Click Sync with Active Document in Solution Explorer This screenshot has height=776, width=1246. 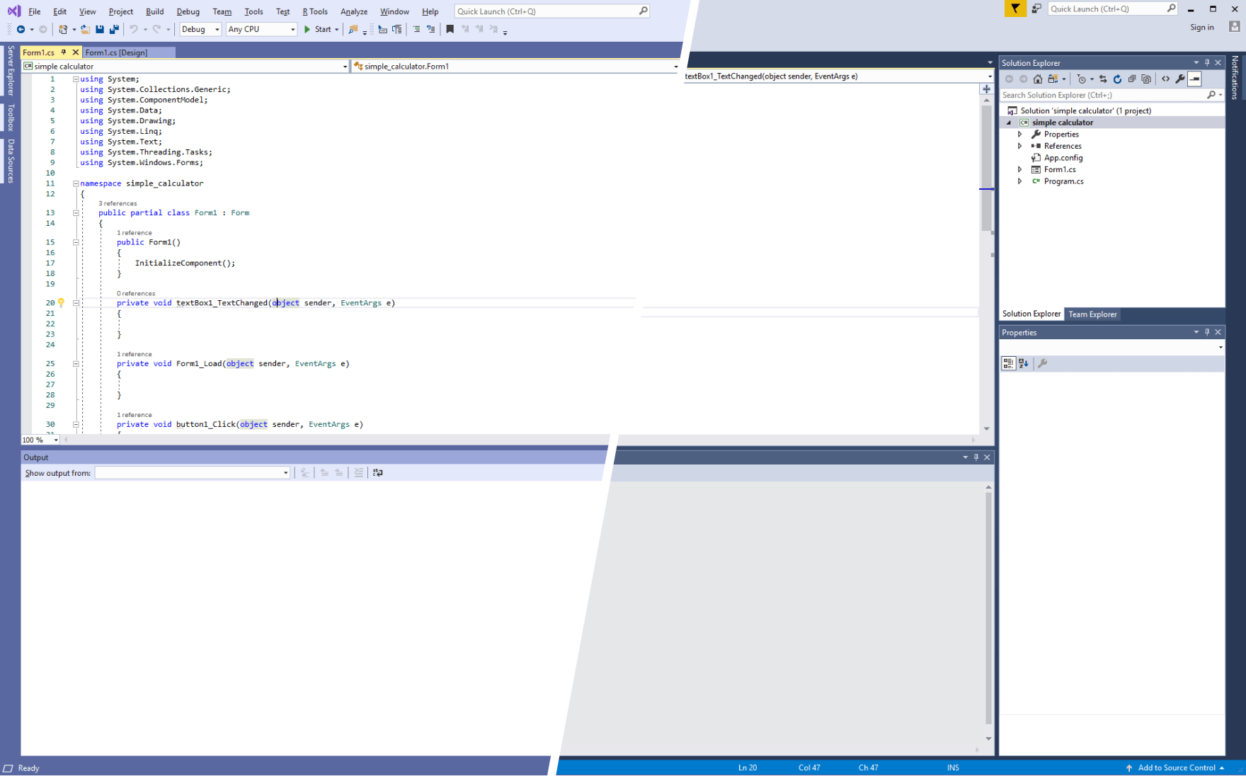coord(1104,79)
